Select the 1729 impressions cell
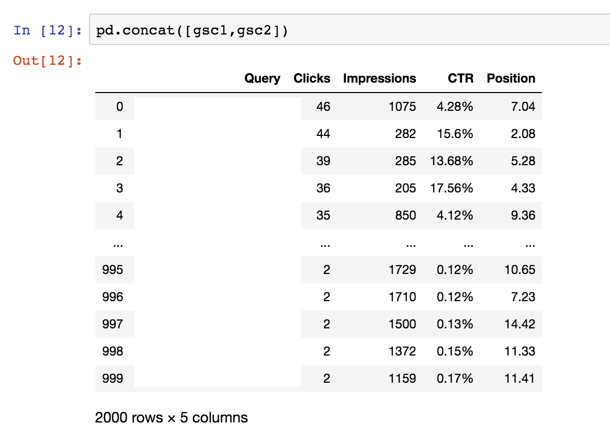 (x=402, y=269)
